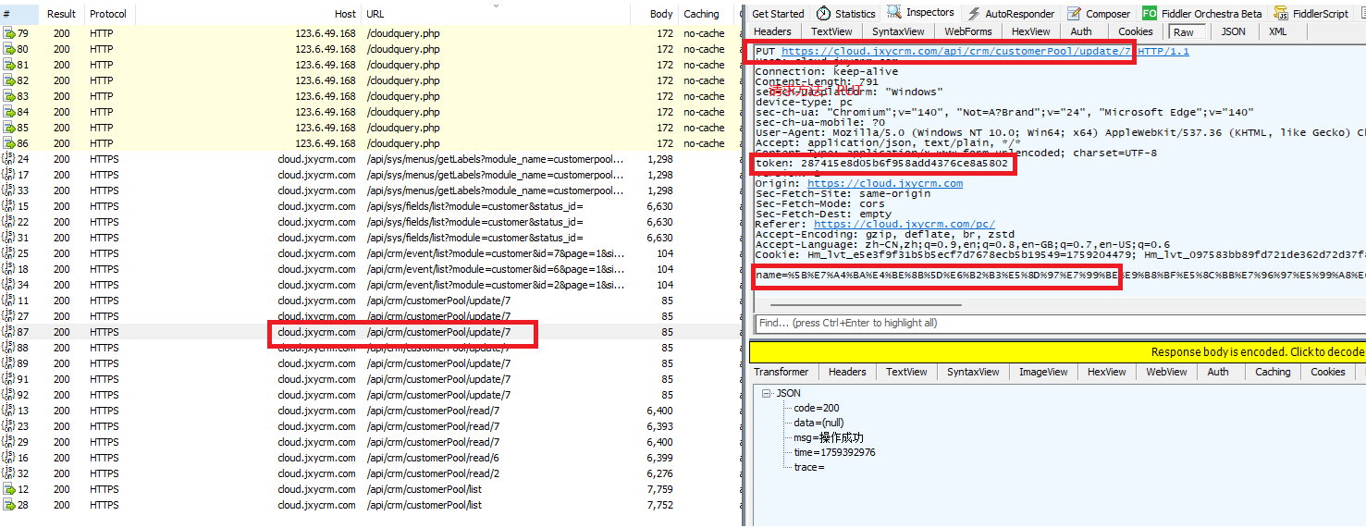The width and height of the screenshot is (1366, 528).
Task: Select the request XML tab
Action: point(1277,31)
